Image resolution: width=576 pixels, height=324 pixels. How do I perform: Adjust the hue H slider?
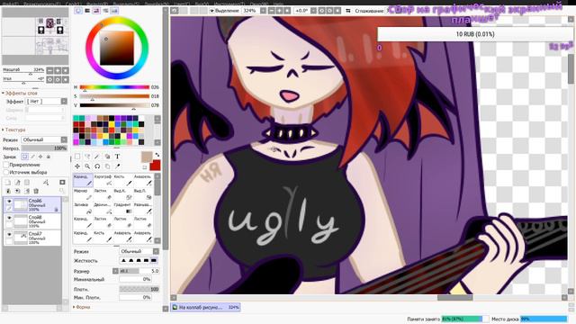point(114,87)
